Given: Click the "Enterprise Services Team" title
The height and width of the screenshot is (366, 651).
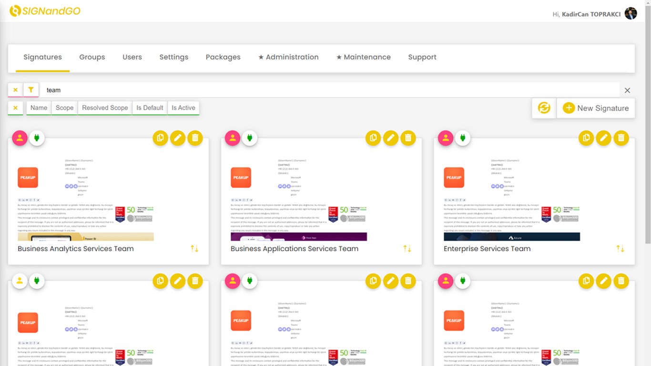Looking at the screenshot, I should (487, 248).
